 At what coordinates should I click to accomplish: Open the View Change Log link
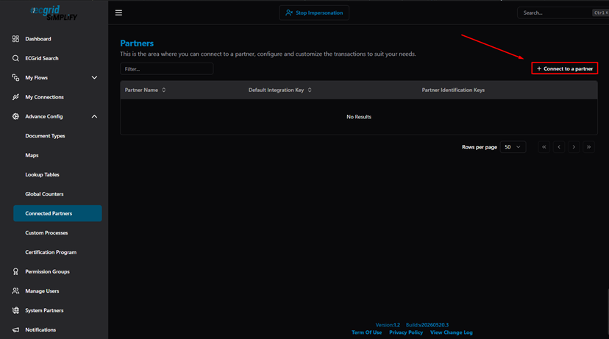pos(452,332)
